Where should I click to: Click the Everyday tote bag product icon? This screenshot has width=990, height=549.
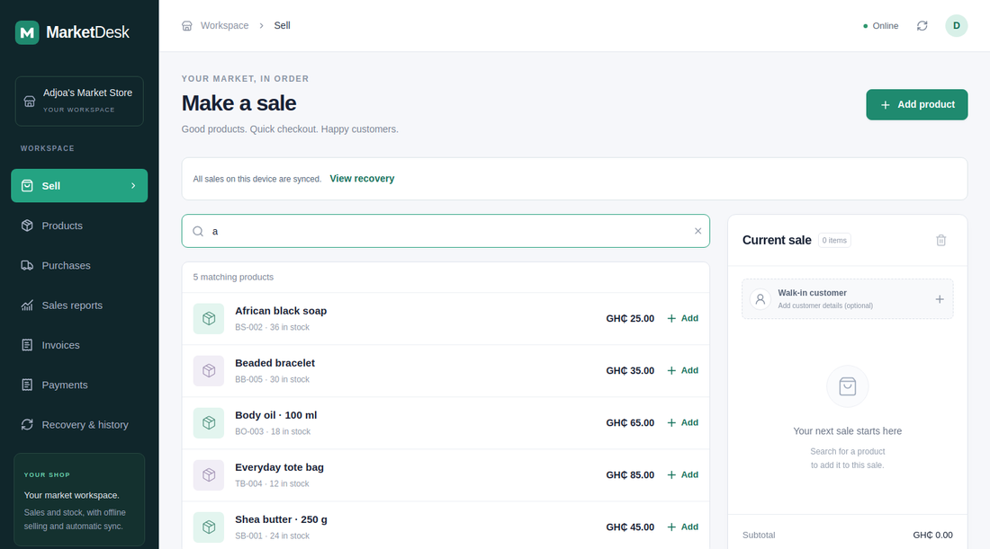click(209, 474)
